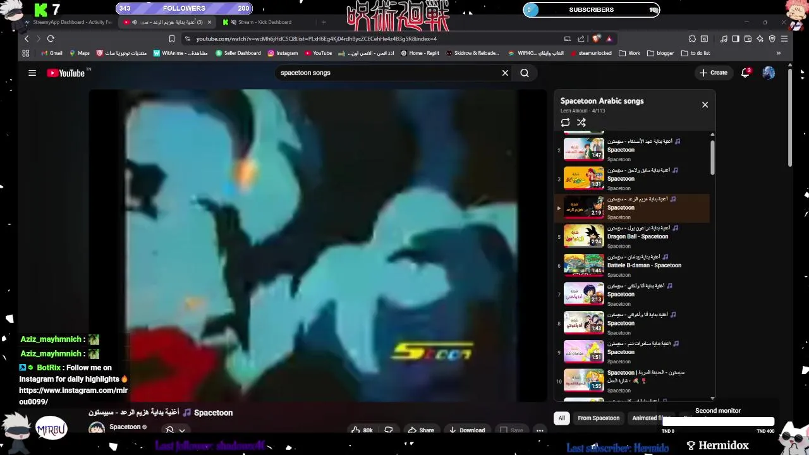Open the apps grid in the bookmarks bar

pyautogui.click(x=26, y=53)
